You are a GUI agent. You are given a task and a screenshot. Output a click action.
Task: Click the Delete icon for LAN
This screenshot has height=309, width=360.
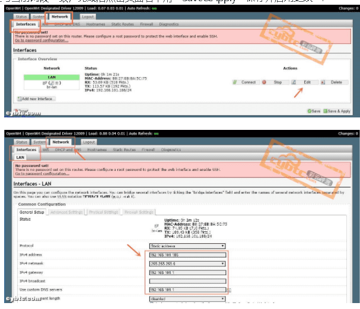pyautogui.click(x=323, y=82)
